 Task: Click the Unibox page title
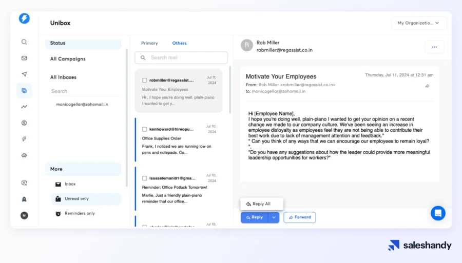point(60,23)
